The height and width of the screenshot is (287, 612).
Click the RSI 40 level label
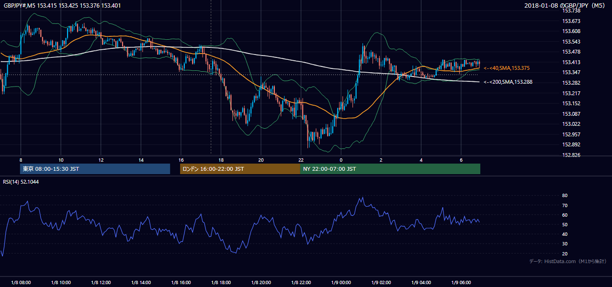tap(565, 234)
